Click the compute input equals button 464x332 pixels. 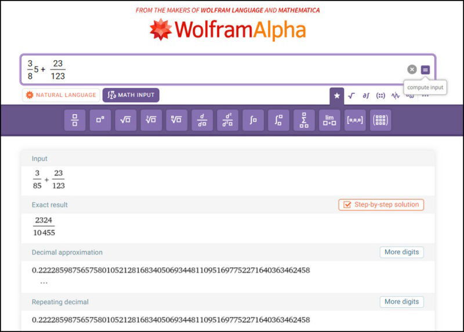point(425,70)
